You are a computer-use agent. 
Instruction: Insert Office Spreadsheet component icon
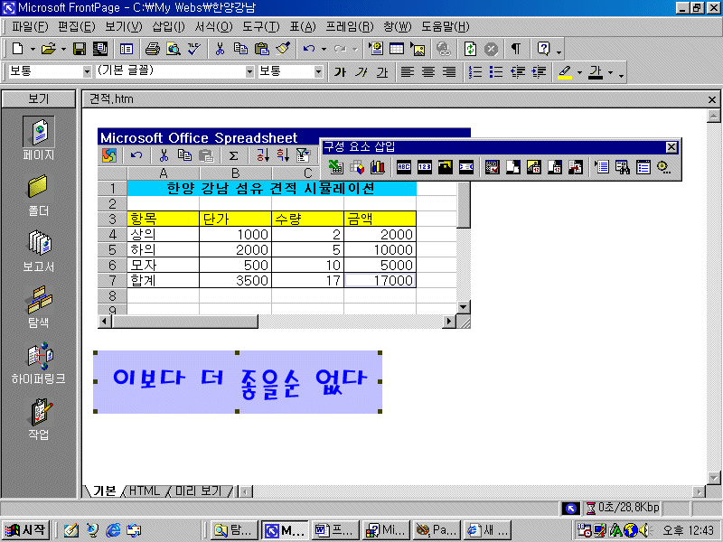point(335,167)
